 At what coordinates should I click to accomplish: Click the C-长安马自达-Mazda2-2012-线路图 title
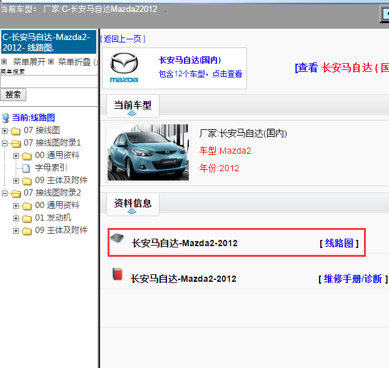click(49, 42)
